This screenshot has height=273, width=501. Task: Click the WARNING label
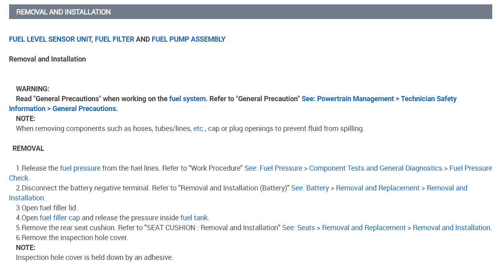click(x=33, y=89)
